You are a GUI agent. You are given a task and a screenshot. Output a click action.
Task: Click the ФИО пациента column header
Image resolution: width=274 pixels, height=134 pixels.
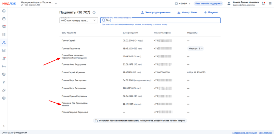tap(69, 33)
